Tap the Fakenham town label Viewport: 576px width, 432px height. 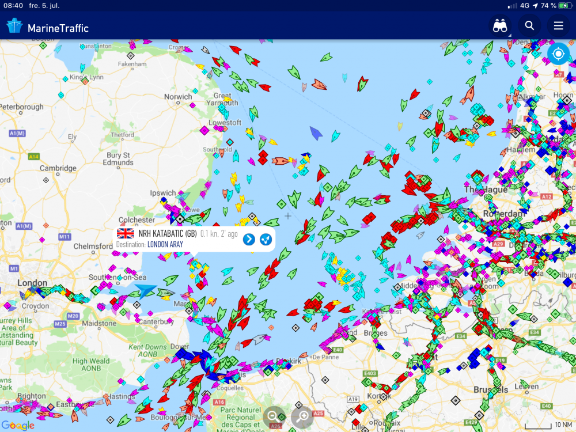[x=132, y=64]
